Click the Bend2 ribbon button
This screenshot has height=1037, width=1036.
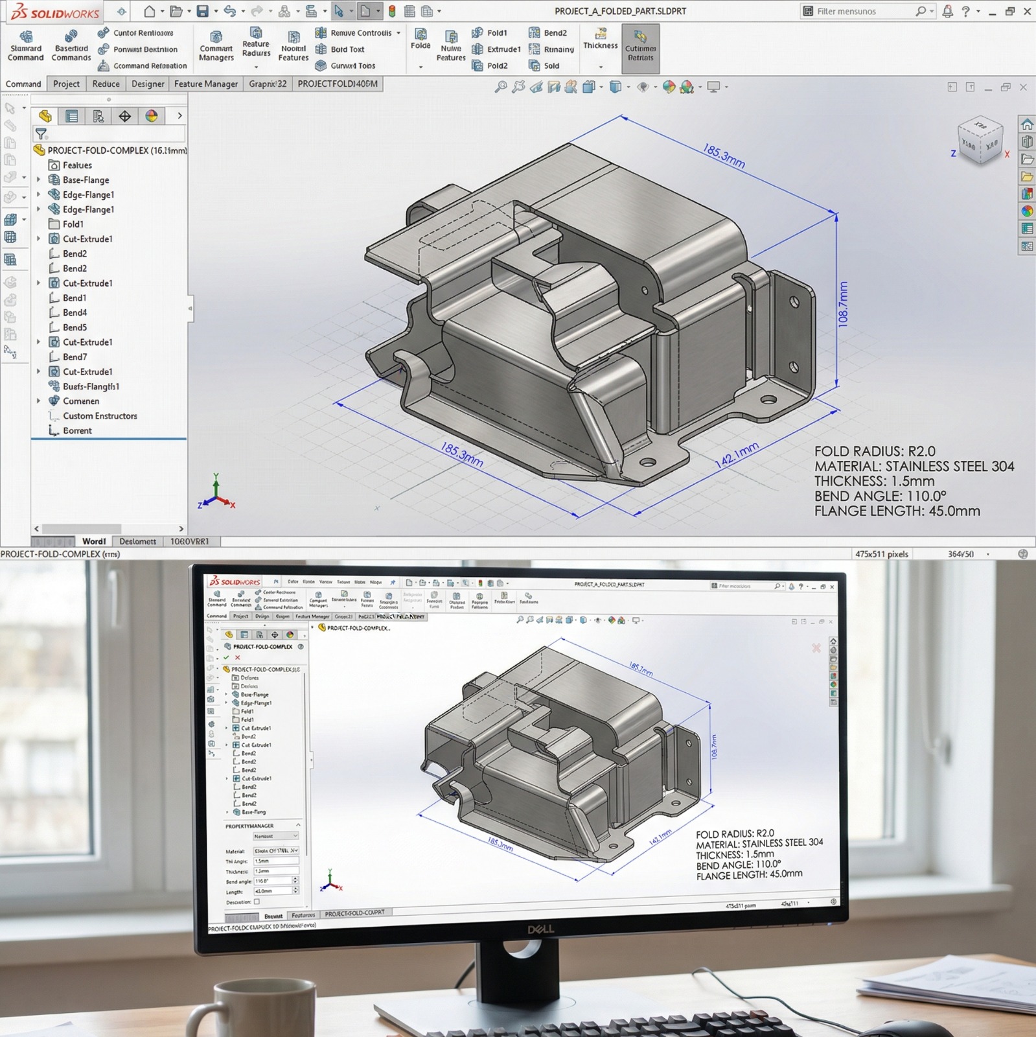548,33
